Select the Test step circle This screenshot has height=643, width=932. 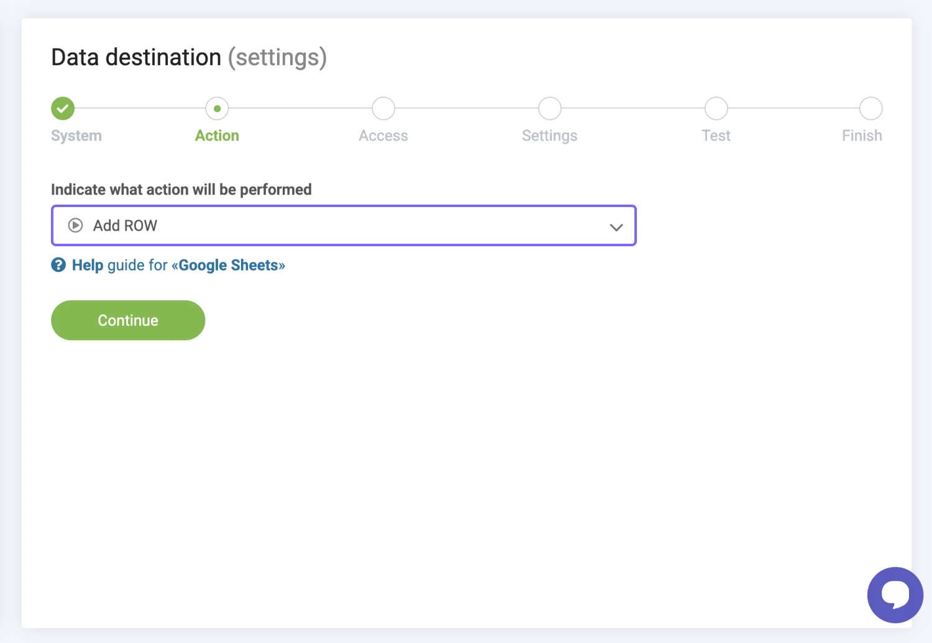pos(716,108)
